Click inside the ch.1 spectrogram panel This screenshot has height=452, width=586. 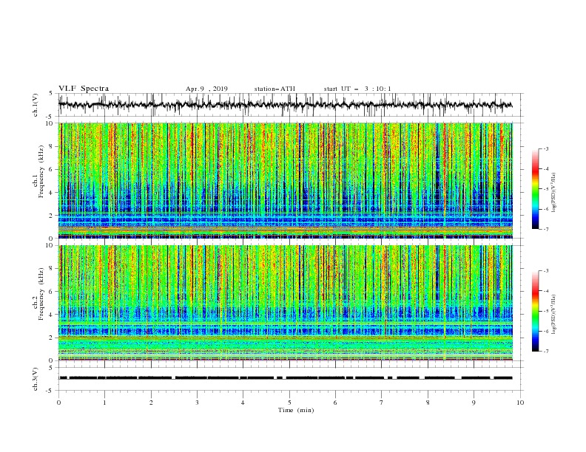click(x=285, y=180)
